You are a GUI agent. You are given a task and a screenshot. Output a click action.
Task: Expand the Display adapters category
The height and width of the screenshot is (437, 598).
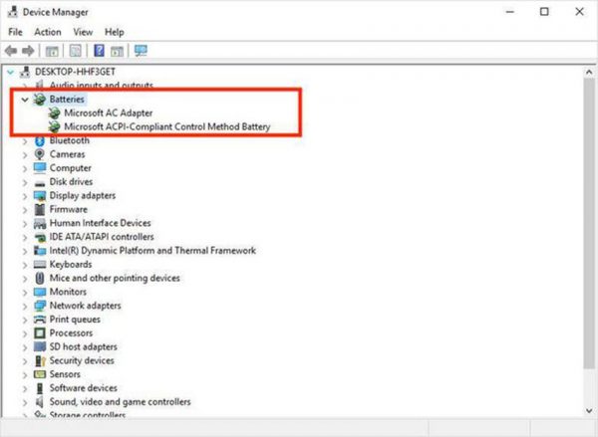pos(25,196)
